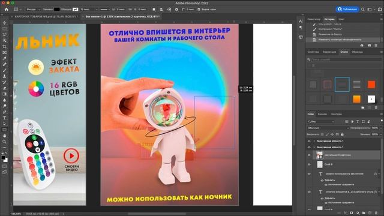Select the Eyedropper tool
Viewport: 384px width, 216px height.
click(4, 59)
